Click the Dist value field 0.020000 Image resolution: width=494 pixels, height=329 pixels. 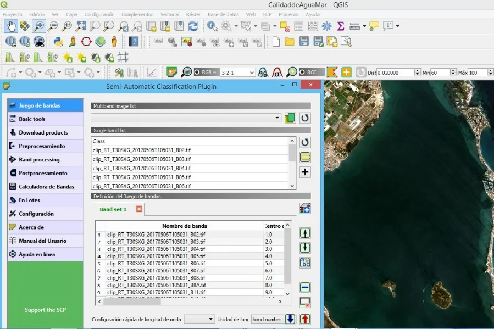396,73
